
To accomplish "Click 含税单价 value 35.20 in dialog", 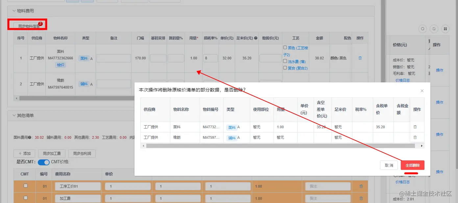I will [380, 127].
